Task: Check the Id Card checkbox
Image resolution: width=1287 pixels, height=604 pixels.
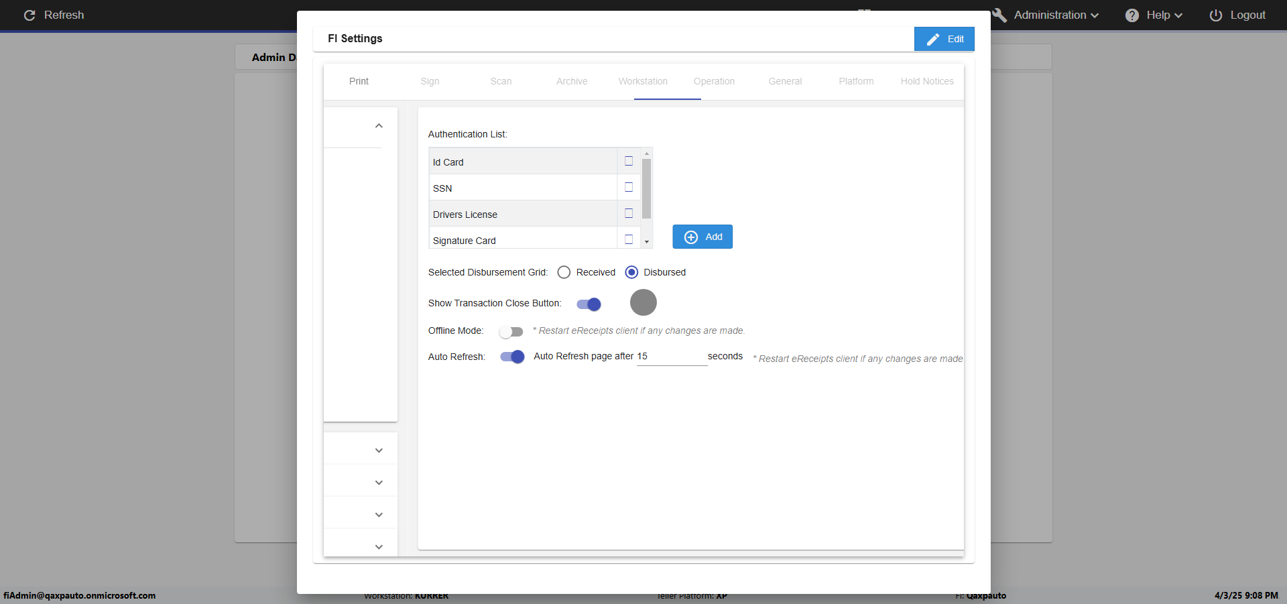Action: click(629, 161)
